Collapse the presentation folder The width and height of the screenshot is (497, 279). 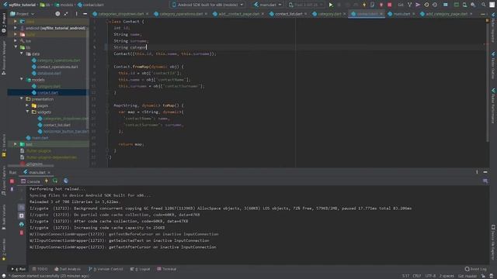[x=22, y=98]
